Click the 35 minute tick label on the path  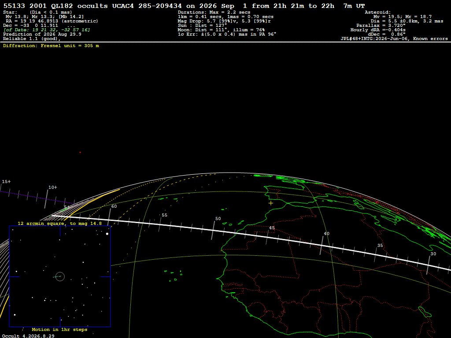(380, 246)
